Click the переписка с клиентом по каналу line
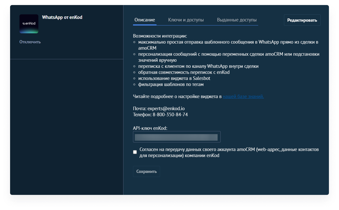The width and height of the screenshot is (339, 210). click(198, 66)
